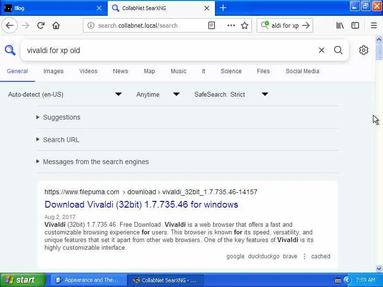Toggle reader view in address bar

(x=212, y=25)
